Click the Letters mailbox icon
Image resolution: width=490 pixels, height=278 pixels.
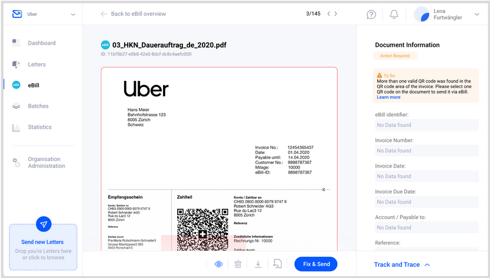[16, 64]
